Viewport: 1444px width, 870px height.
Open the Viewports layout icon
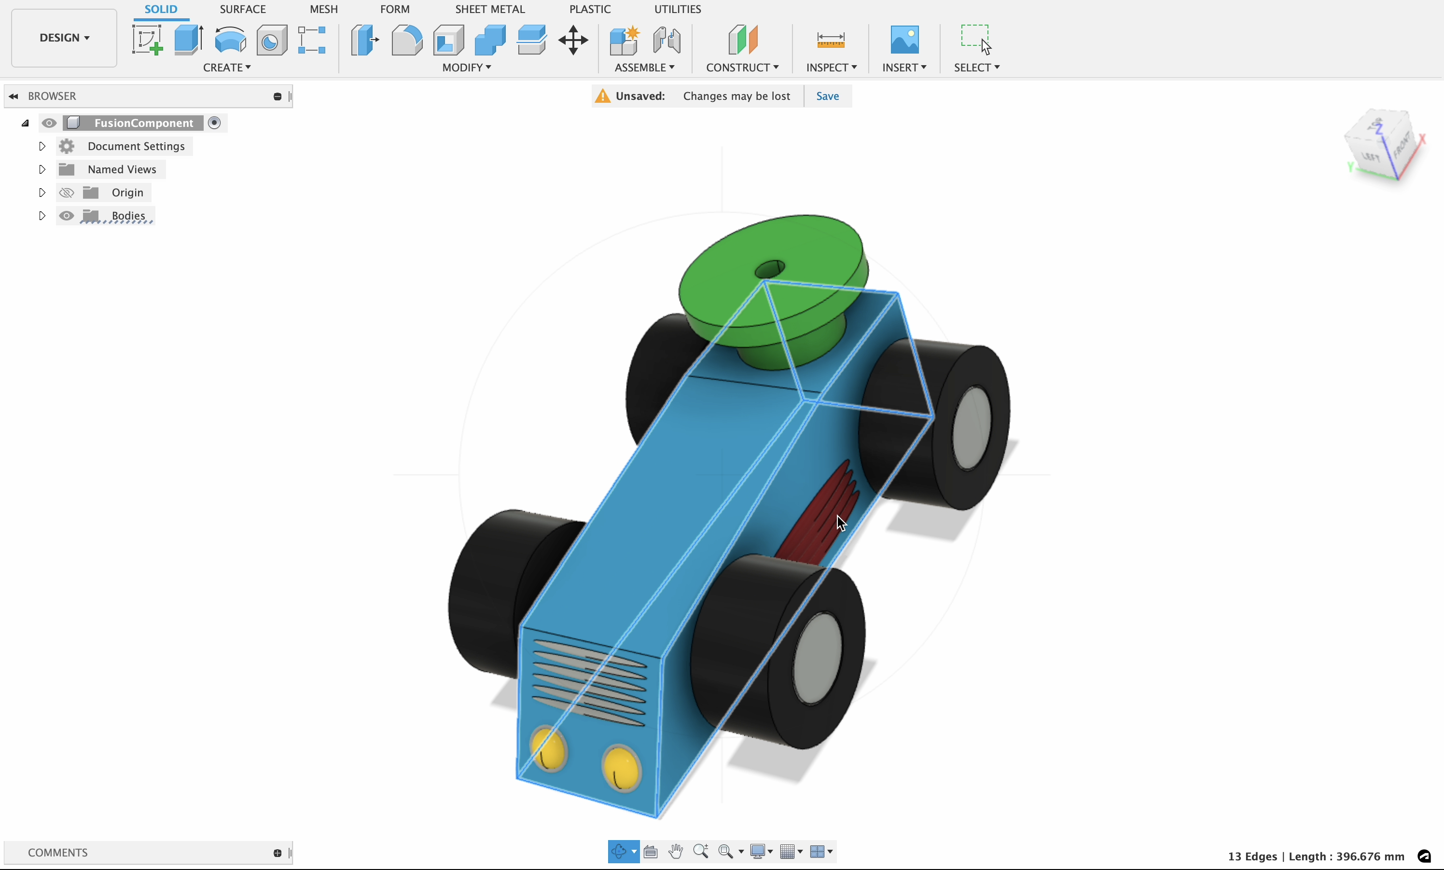point(818,851)
